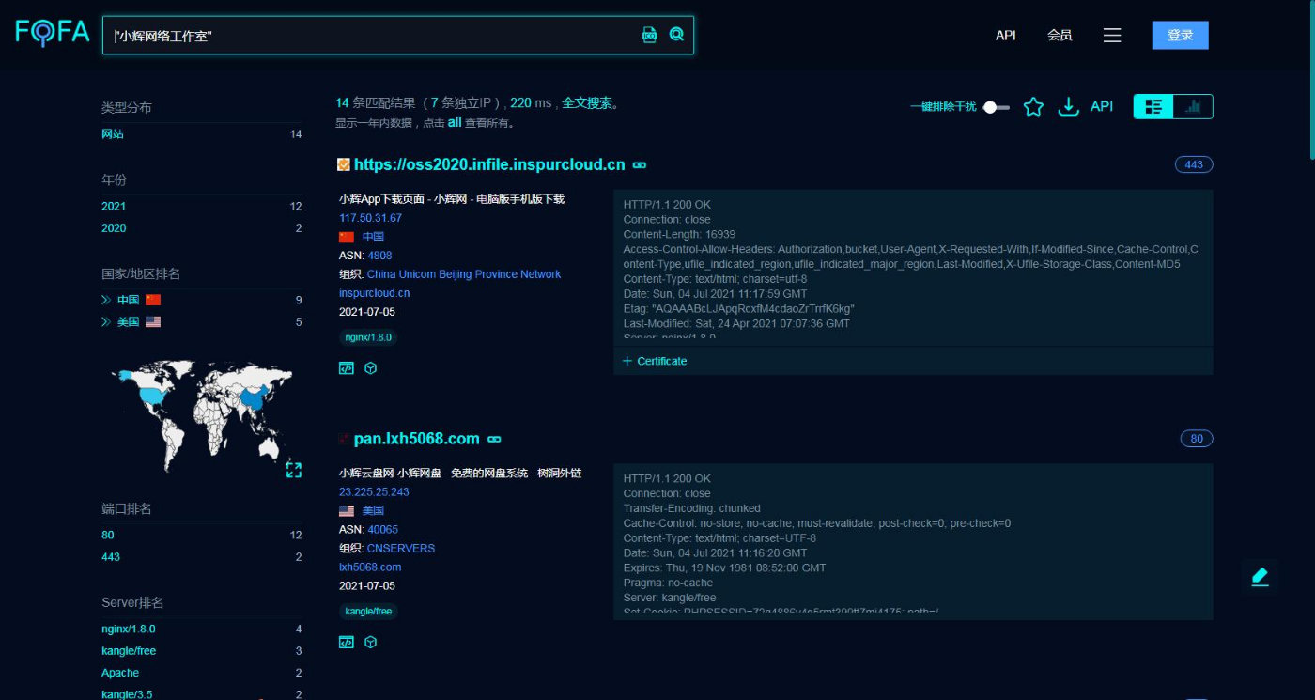Click IP address 117.50.31.67
Screen dimensions: 1315x700
(x=370, y=218)
